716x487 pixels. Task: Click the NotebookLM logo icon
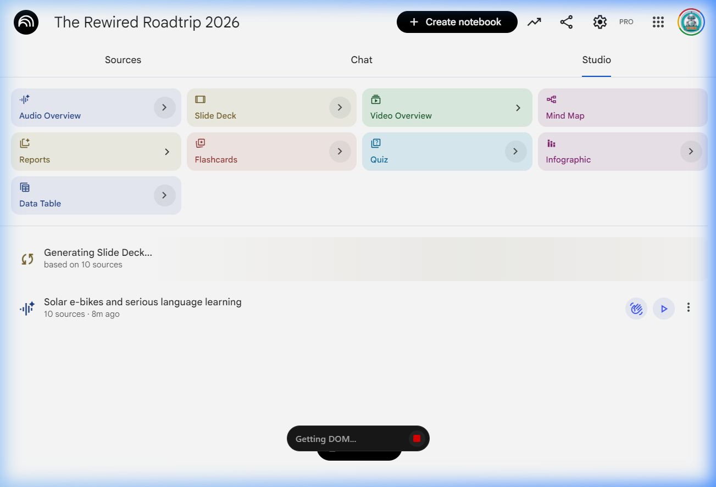pyautogui.click(x=26, y=23)
